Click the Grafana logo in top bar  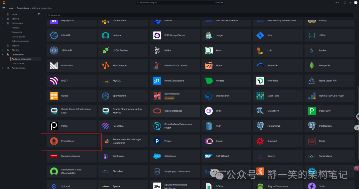pos(4,3)
